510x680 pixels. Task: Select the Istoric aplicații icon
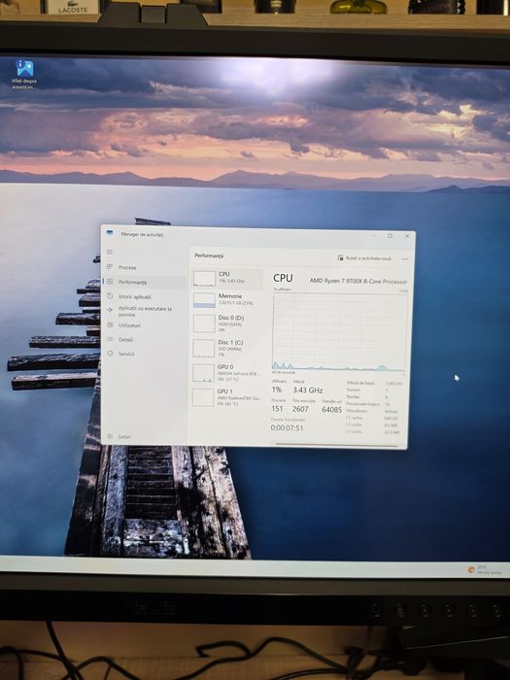[110, 295]
